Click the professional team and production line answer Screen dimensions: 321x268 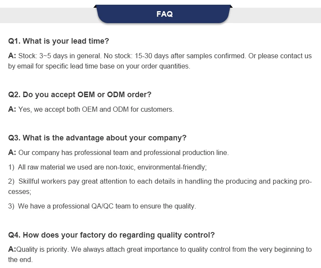118,152
